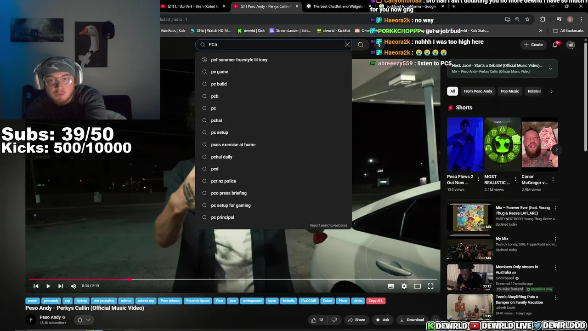Choose suggestion 'pco press briefing'
The height and width of the screenshot is (331, 588).
[x=273, y=193]
